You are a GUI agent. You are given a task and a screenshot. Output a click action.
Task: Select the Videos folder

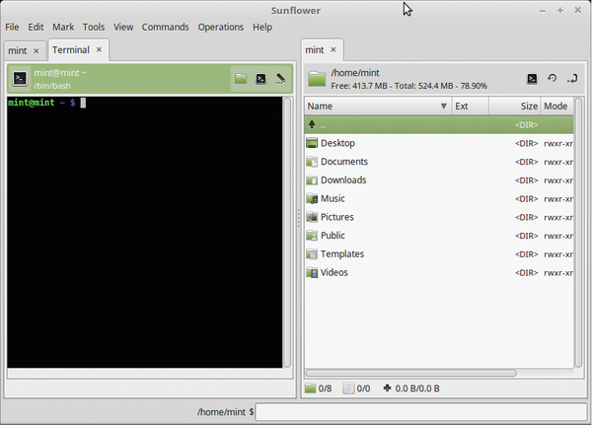click(439, 272)
